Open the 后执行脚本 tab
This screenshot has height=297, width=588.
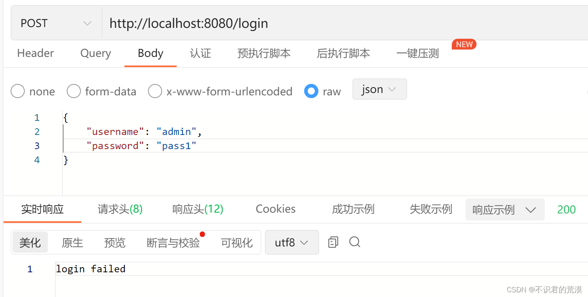(343, 53)
